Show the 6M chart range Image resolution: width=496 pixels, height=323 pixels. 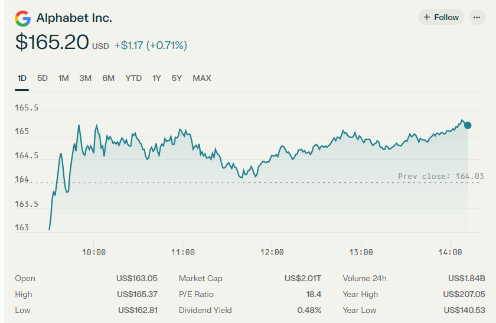point(108,78)
